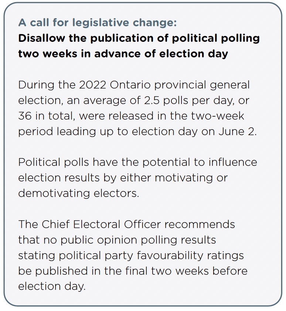Click the heading "A call for legislative change:"
The height and width of the screenshot is (311, 286).
98,23
